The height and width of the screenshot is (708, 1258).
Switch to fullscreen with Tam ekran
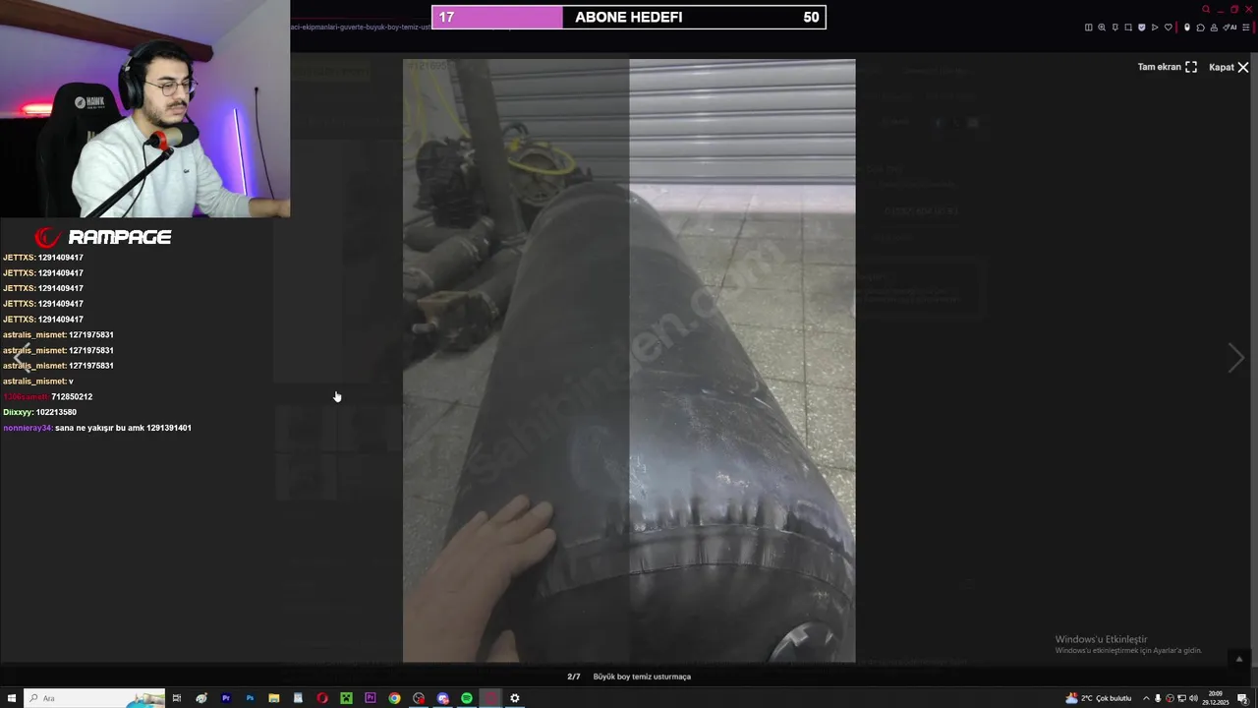pyautogui.click(x=1168, y=67)
